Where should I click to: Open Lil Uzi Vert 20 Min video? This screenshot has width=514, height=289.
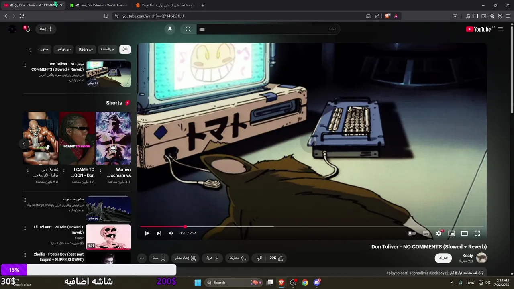click(108, 237)
